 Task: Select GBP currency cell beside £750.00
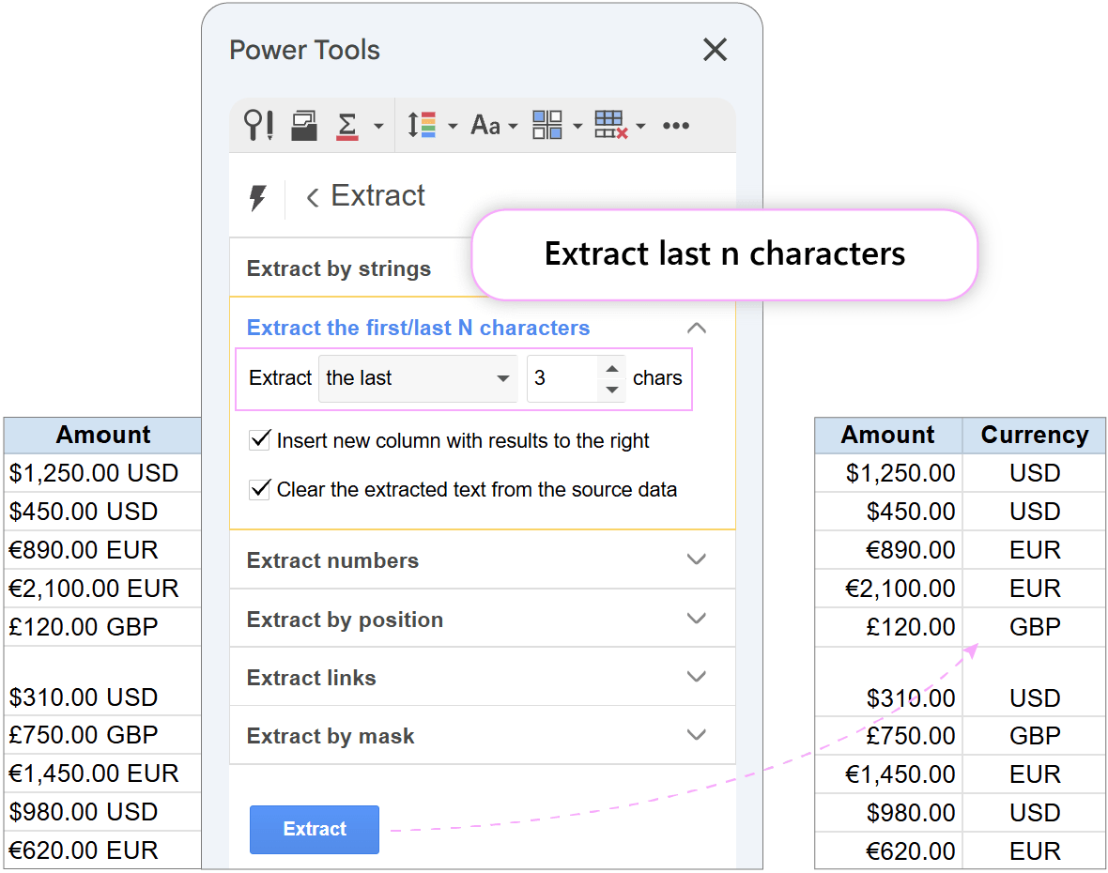coord(1034,735)
